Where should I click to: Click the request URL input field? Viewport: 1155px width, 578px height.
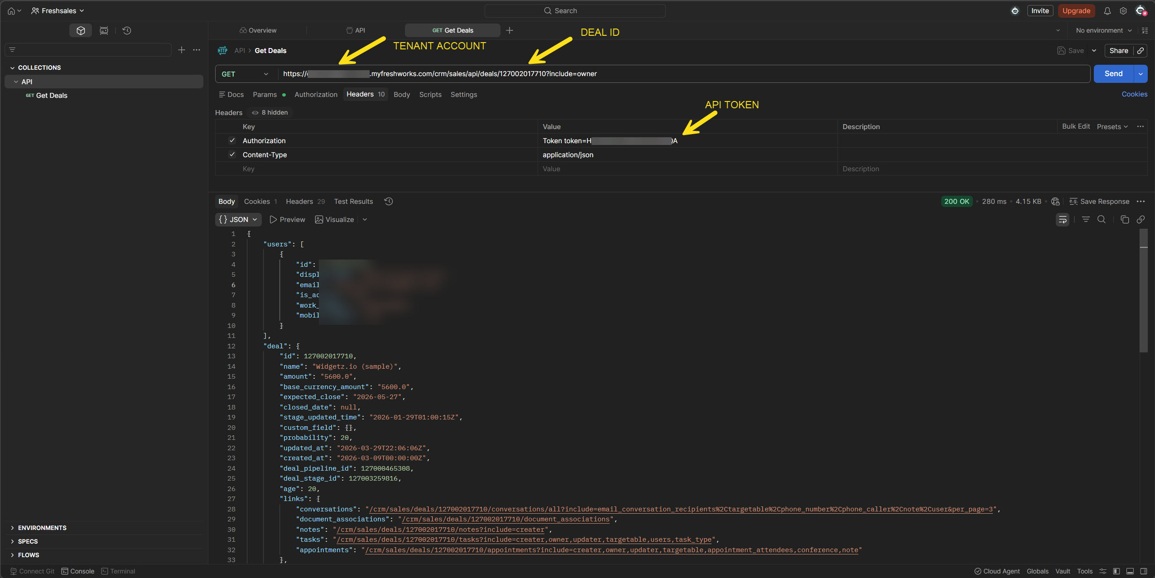click(x=684, y=74)
